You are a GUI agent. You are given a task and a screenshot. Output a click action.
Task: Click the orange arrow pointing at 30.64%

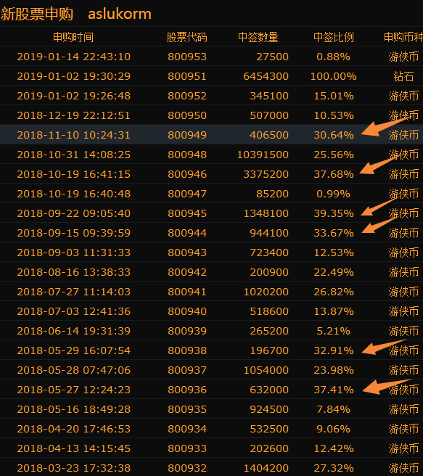[x=384, y=126]
